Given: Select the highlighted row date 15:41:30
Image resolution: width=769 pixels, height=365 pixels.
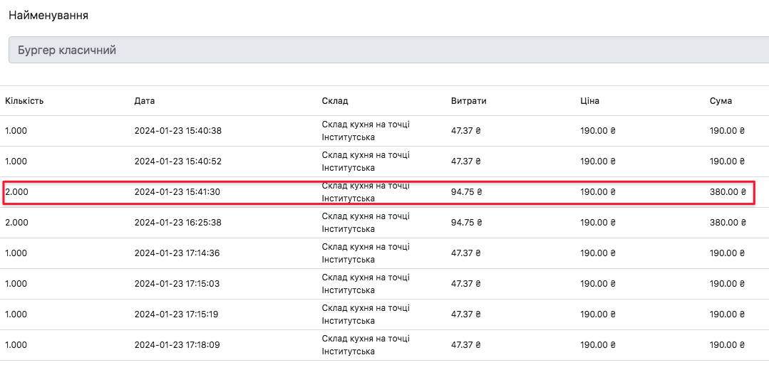Looking at the screenshot, I should coord(178,192).
